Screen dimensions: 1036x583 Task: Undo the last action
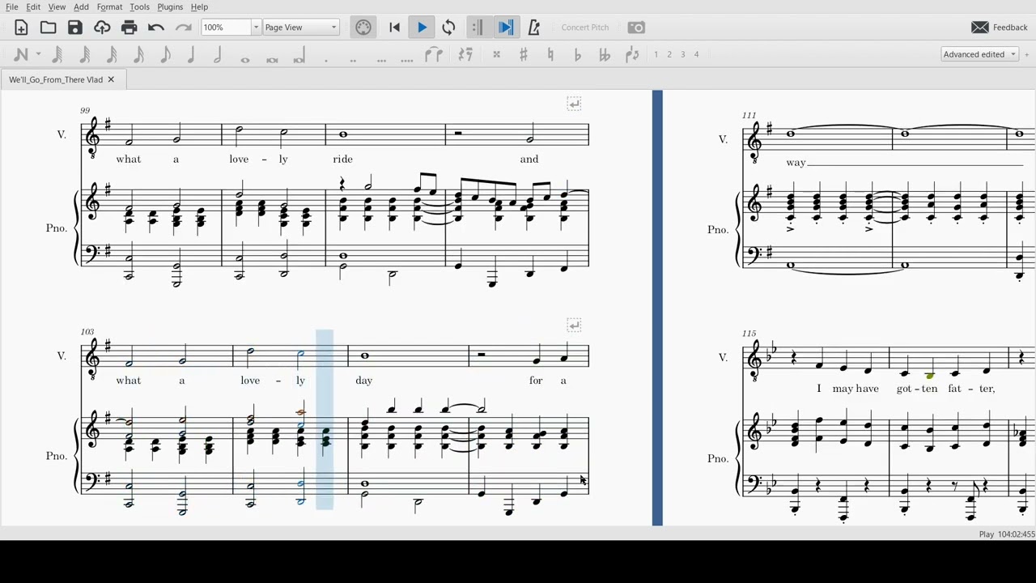156,28
